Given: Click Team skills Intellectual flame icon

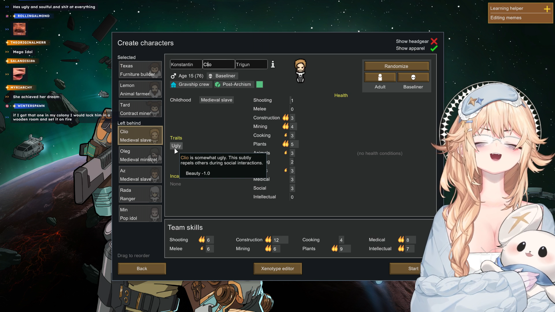Looking at the screenshot, I should (401, 248).
